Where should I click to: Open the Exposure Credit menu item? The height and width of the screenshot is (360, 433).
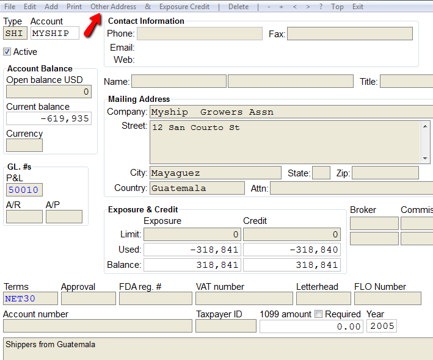tap(184, 7)
